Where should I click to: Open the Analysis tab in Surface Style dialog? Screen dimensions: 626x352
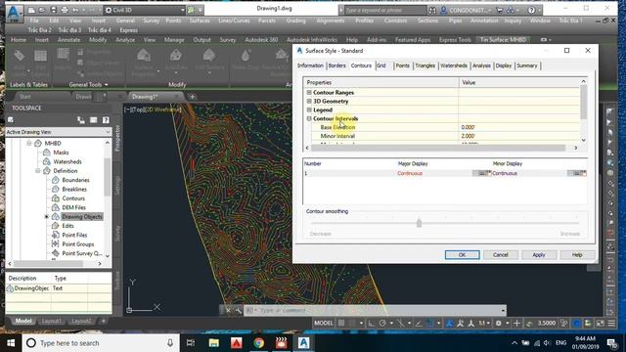481,66
